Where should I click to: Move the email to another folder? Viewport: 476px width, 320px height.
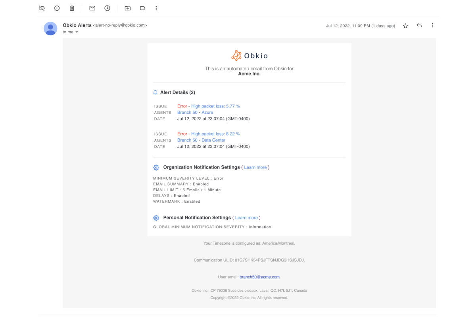click(128, 8)
